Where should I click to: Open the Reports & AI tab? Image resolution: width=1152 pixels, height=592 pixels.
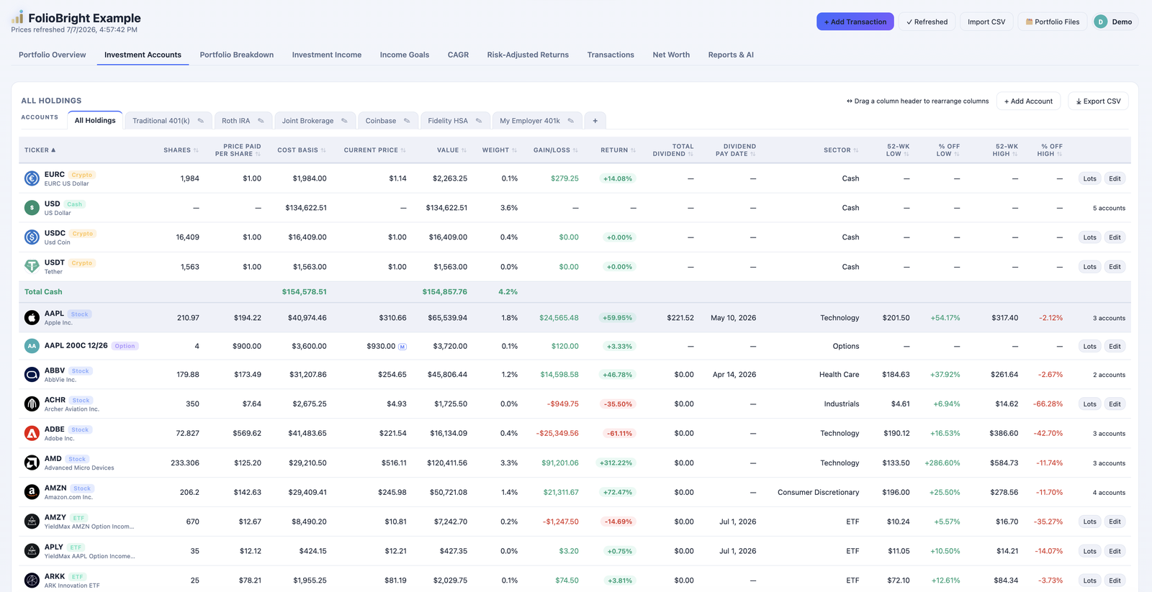click(731, 55)
